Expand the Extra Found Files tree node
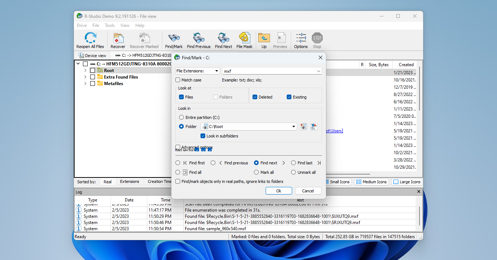Image resolution: width=497 pixels, height=260 pixels. click(85, 77)
